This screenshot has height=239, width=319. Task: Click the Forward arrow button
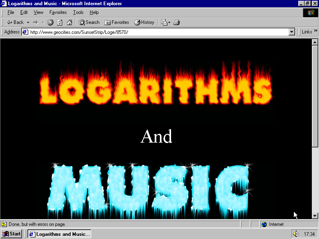(35, 22)
